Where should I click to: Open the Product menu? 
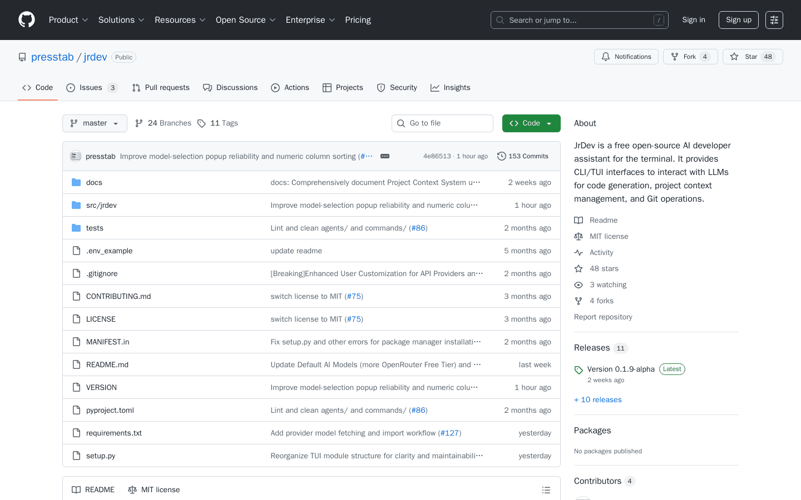(x=68, y=20)
